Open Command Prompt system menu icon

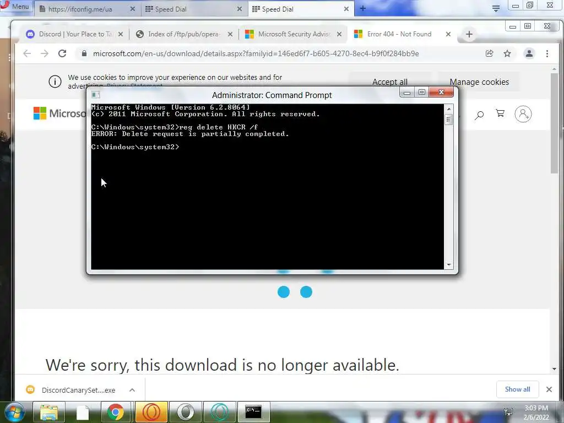point(96,95)
